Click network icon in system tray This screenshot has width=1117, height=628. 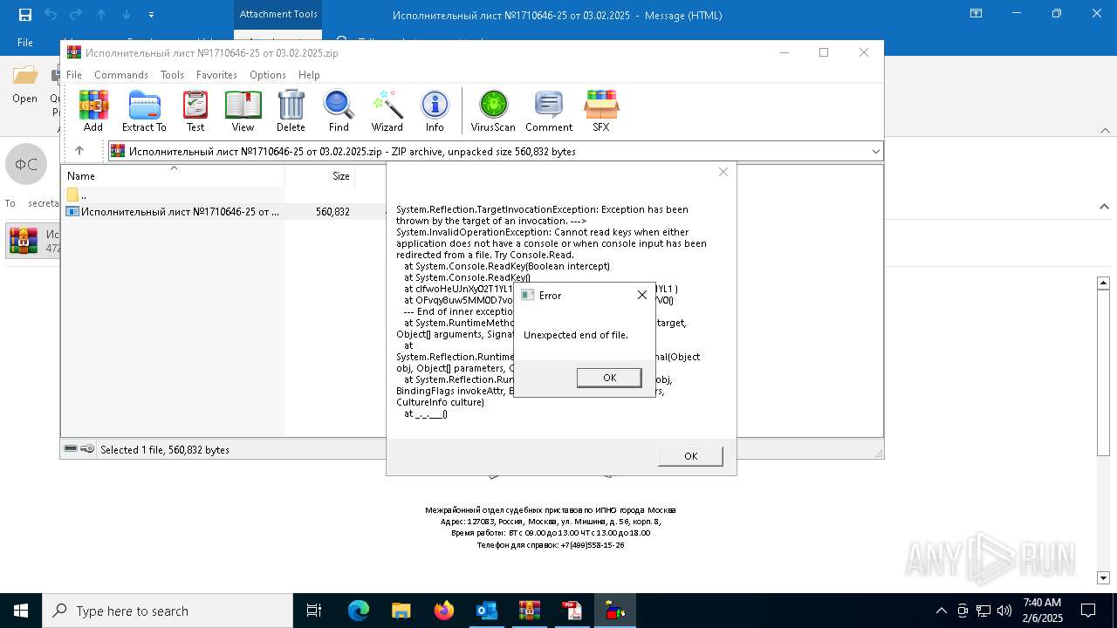tap(983, 611)
